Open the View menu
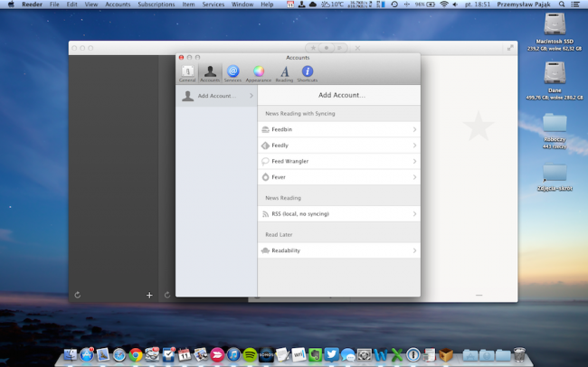The image size is (588, 367). (x=91, y=5)
